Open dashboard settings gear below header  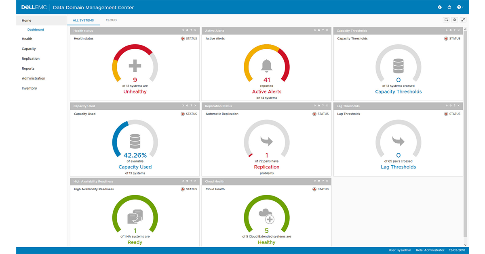(x=455, y=20)
